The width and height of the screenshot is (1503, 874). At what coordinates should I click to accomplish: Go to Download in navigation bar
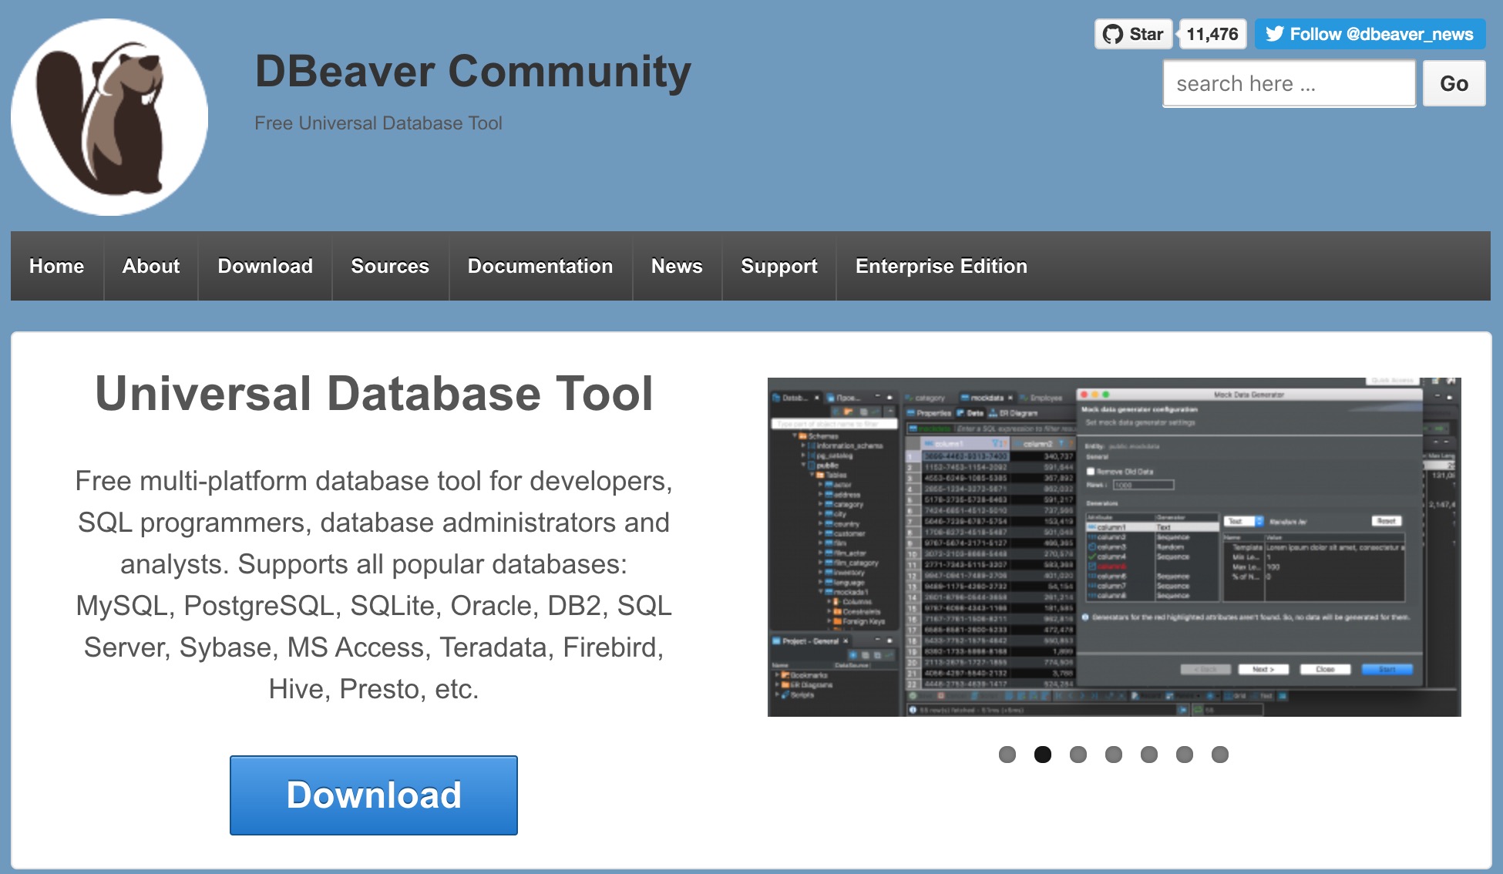point(265,266)
